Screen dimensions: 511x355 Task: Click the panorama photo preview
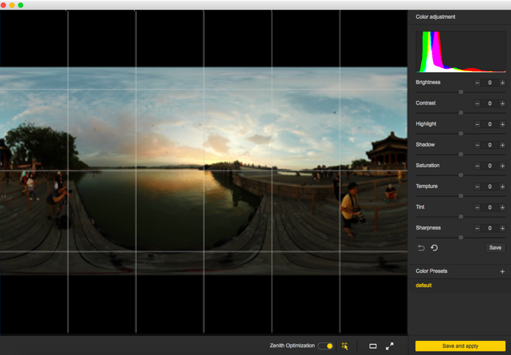click(204, 170)
